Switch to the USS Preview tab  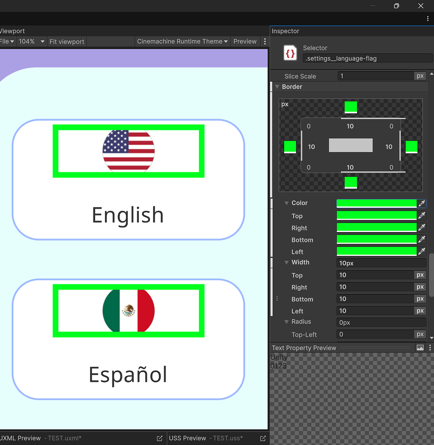pyautogui.click(x=188, y=438)
